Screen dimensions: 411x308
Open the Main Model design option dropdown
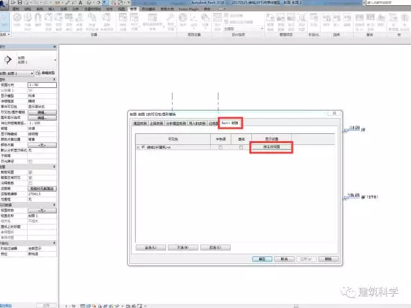pyautogui.click(x=244, y=28)
